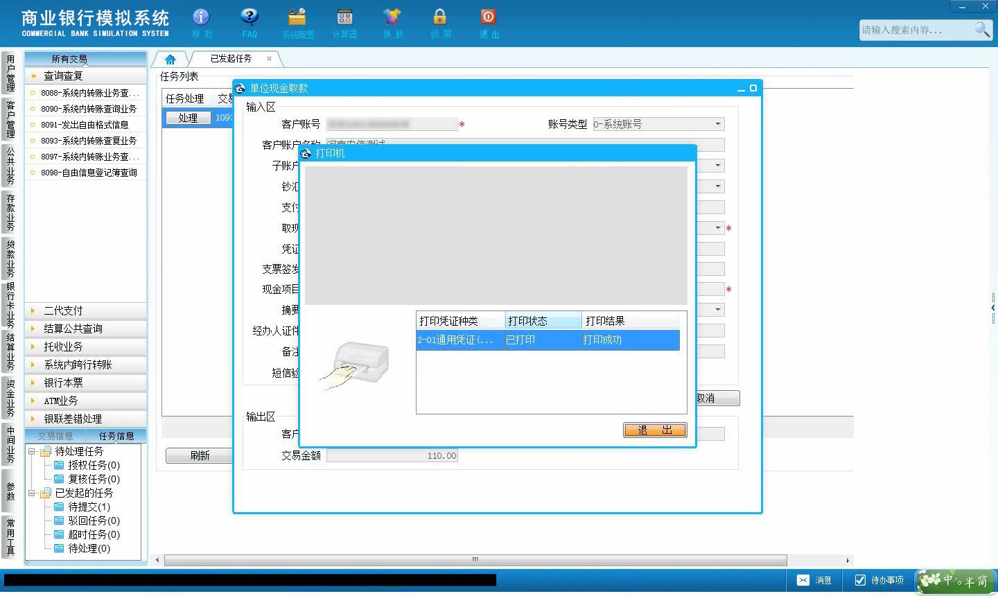The width and height of the screenshot is (998, 596).
Task: Open 8093-系统内转账查复业务
Action: [88, 141]
